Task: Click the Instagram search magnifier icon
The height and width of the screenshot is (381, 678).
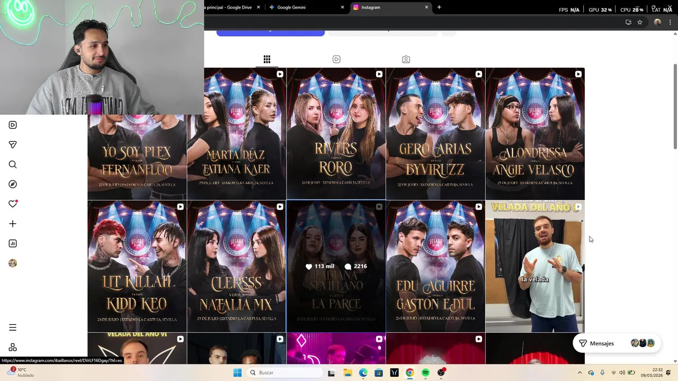Action: (x=13, y=165)
